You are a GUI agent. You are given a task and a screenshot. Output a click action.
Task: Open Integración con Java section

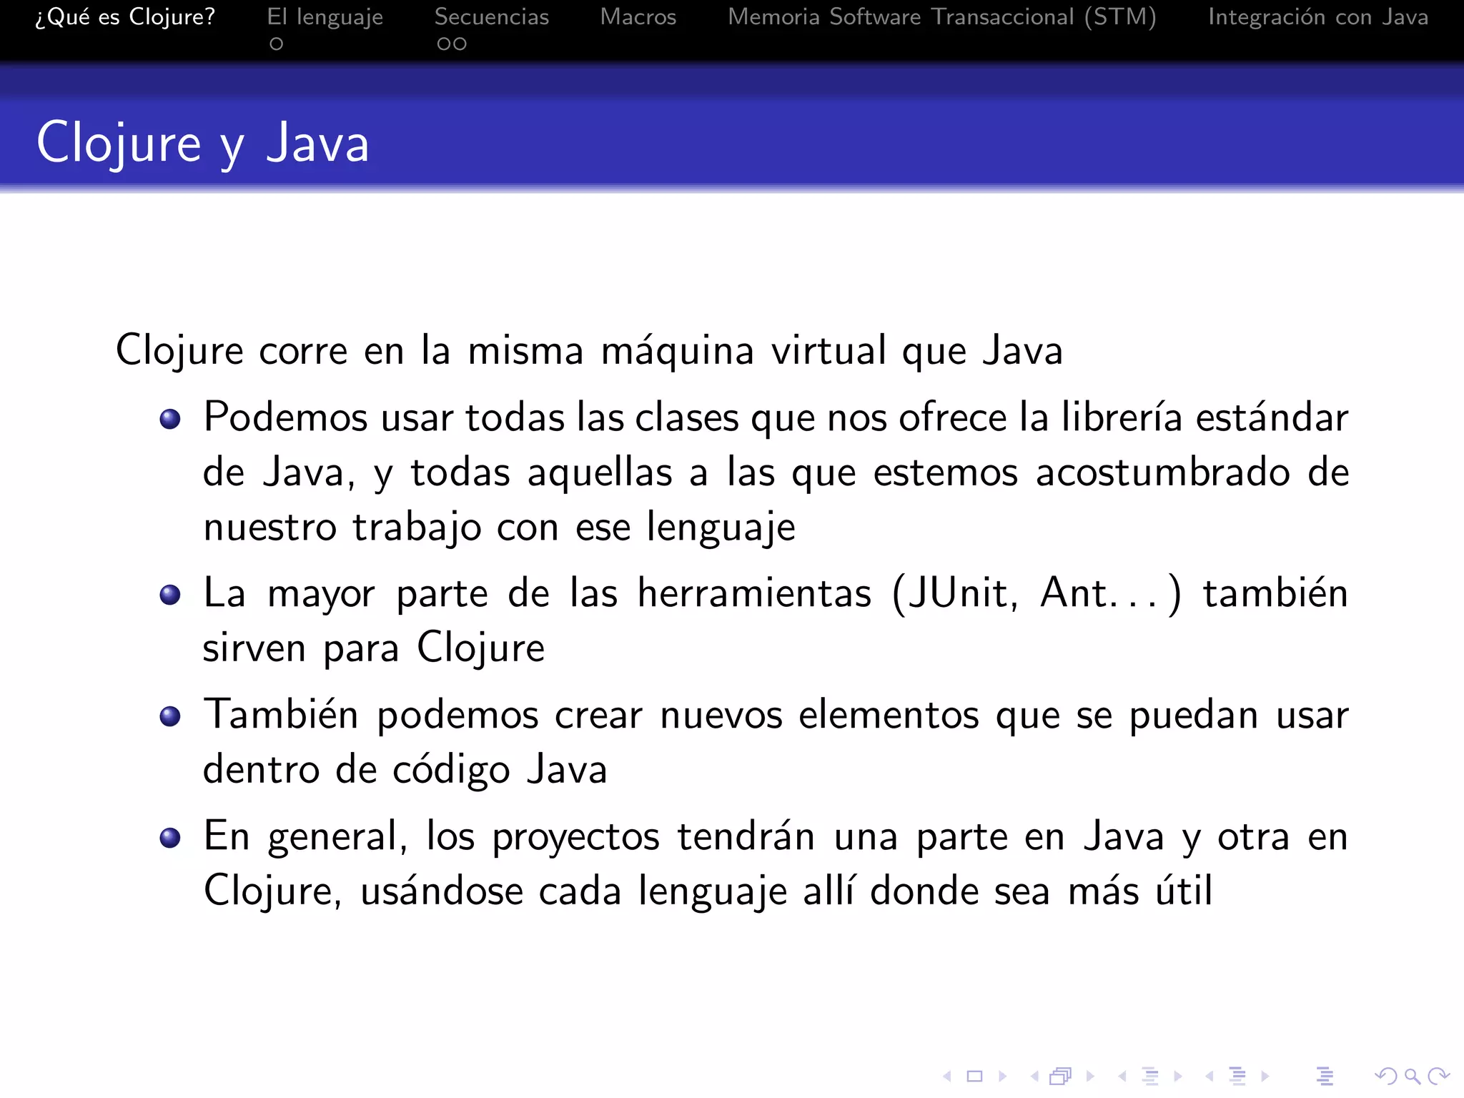[1318, 17]
